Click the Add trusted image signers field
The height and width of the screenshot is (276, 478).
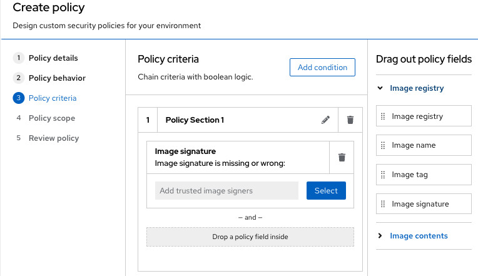(226, 191)
